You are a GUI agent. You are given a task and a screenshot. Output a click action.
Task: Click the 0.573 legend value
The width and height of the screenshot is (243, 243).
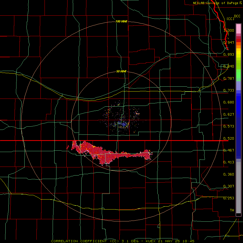pyautogui.click(x=229, y=126)
